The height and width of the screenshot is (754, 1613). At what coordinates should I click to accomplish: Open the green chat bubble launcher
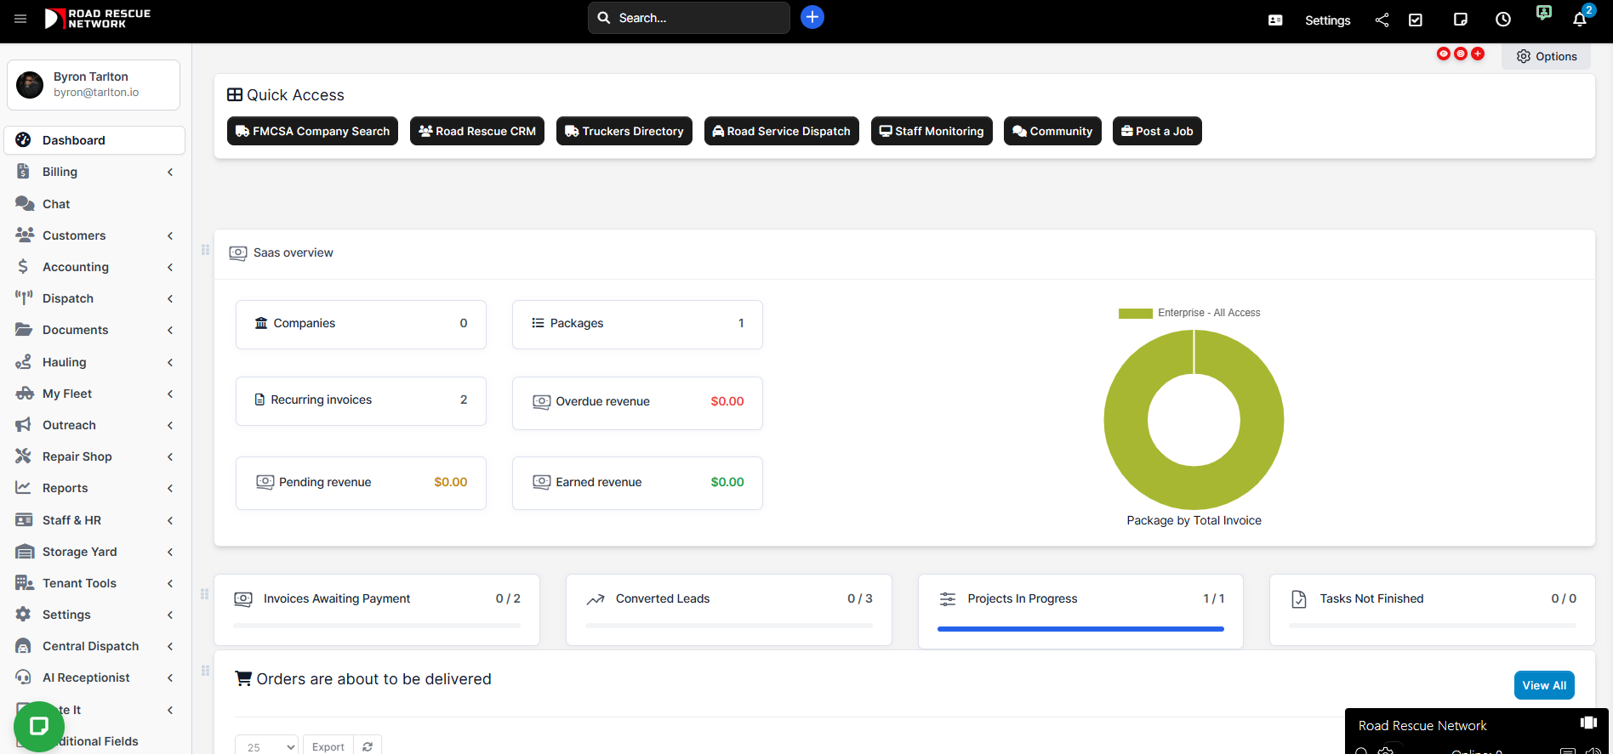39,727
